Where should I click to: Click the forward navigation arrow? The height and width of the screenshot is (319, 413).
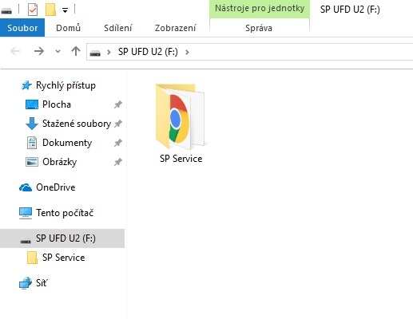[x=39, y=51]
